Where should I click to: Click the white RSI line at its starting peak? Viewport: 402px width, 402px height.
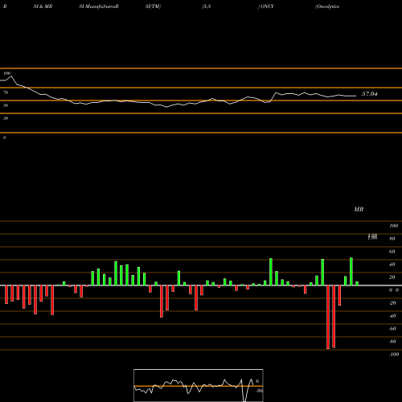[11, 76]
